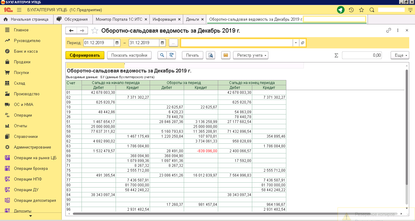Edit start date field 01.12.2019

[99, 43]
